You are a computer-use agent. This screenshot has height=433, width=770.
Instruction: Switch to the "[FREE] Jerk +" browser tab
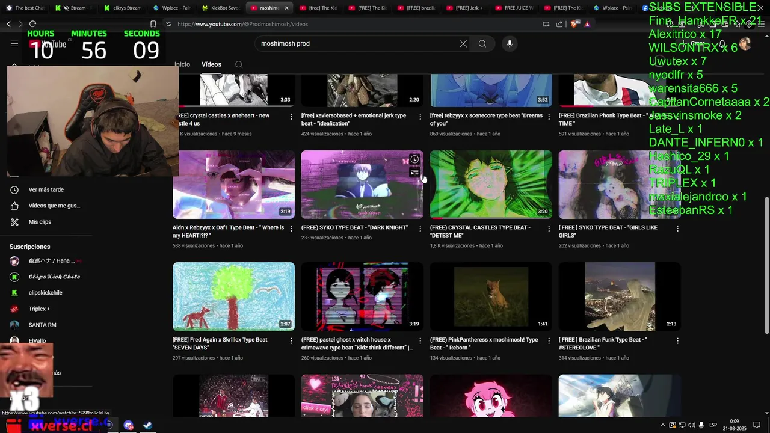point(466,8)
